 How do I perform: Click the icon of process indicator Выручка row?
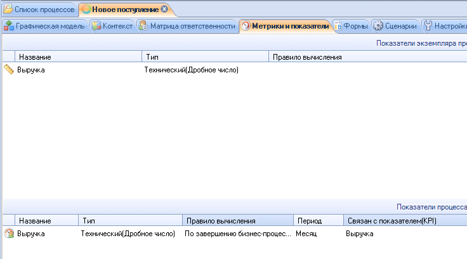pyautogui.click(x=9, y=234)
